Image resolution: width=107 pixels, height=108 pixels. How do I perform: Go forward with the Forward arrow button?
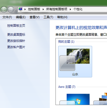tap(11, 9)
